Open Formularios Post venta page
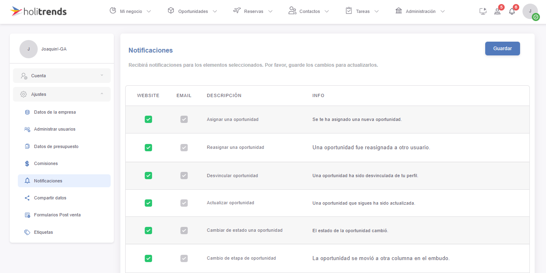Screen dimensions: 546x273 click(x=57, y=215)
